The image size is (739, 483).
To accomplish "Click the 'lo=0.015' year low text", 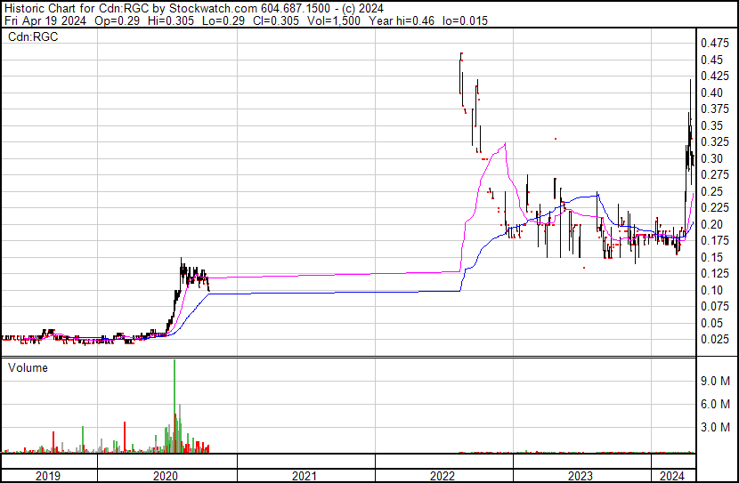I will click(x=465, y=20).
